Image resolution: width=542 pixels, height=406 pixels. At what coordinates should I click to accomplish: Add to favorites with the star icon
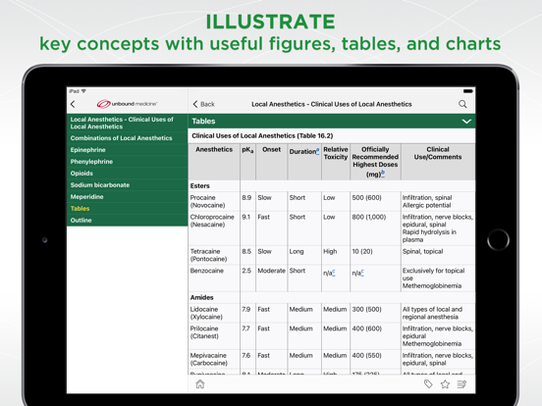445,383
